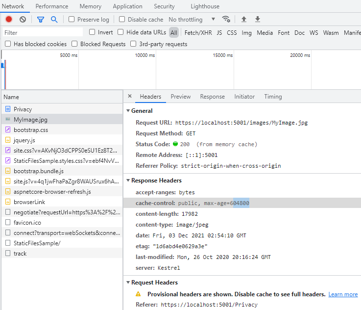Open the Security panel

click(x=164, y=6)
